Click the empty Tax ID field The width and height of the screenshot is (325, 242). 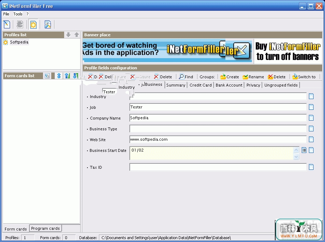point(218,167)
